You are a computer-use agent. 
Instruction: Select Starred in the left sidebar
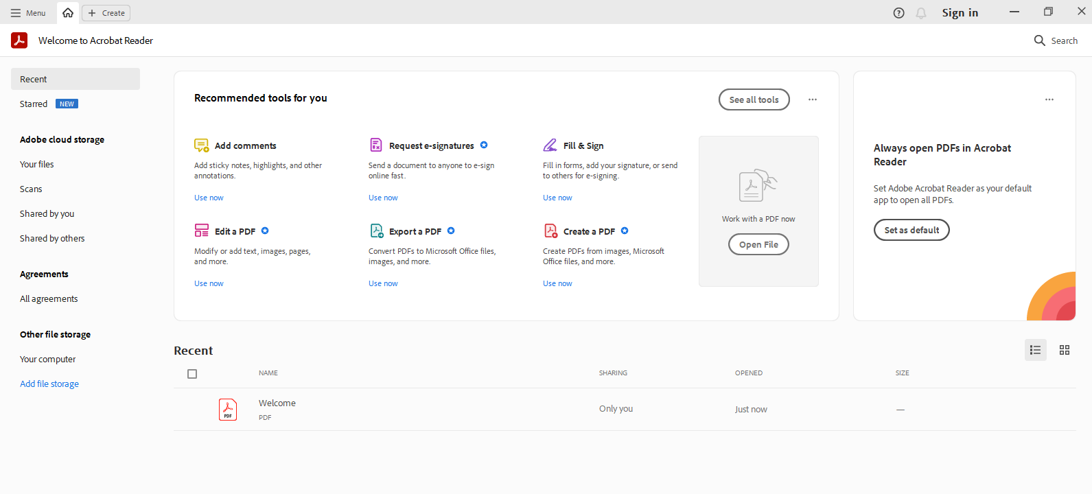(x=34, y=104)
